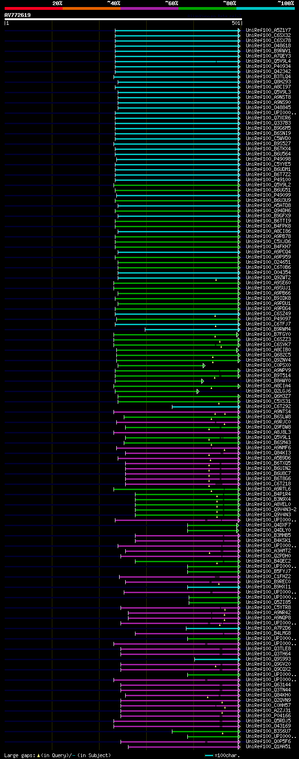Image resolution: width=299 pixels, height=759 pixels.
Task: Select the UniRef100_P49100 label
Action: (x=268, y=180)
